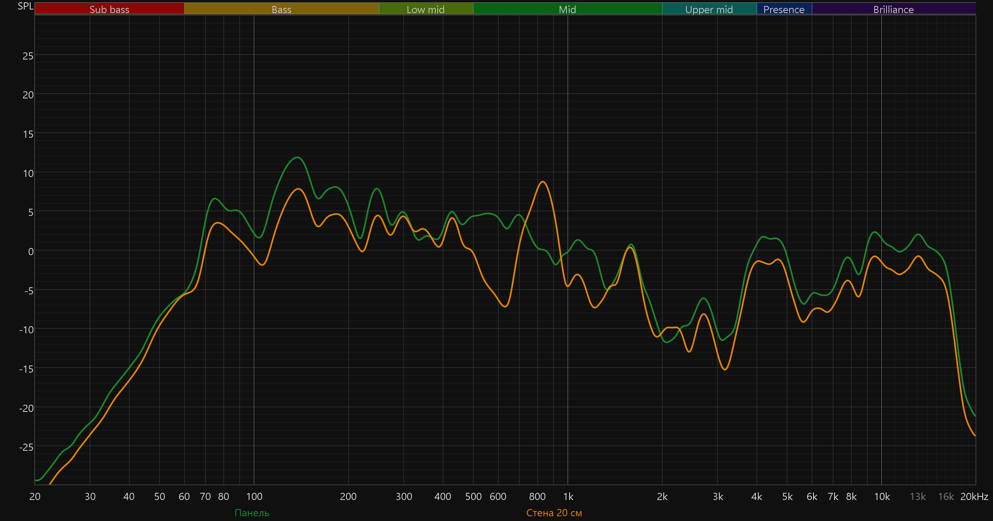Click the Presence band header
Viewport: 993px width, 521px height.
tap(784, 9)
